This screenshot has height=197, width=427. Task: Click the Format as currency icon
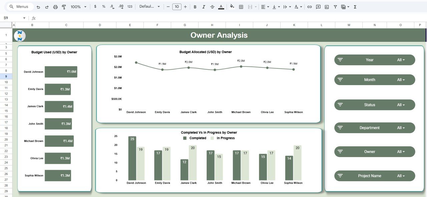click(95, 6)
